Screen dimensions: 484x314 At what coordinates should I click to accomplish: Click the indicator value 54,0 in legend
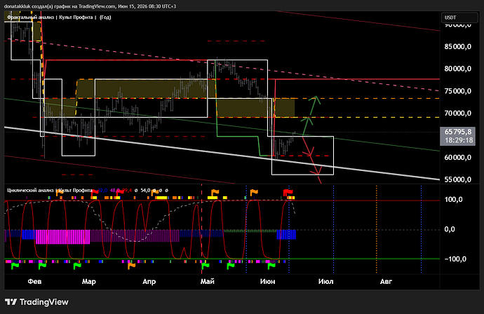click(145, 191)
